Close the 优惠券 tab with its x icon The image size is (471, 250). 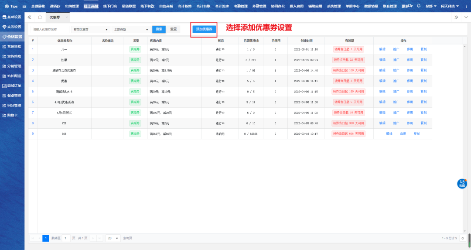click(66, 17)
